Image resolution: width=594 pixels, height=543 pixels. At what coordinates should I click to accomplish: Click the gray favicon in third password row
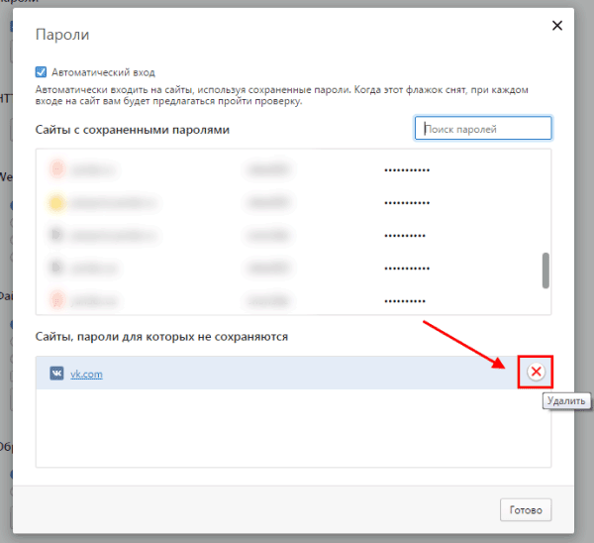[56, 236]
